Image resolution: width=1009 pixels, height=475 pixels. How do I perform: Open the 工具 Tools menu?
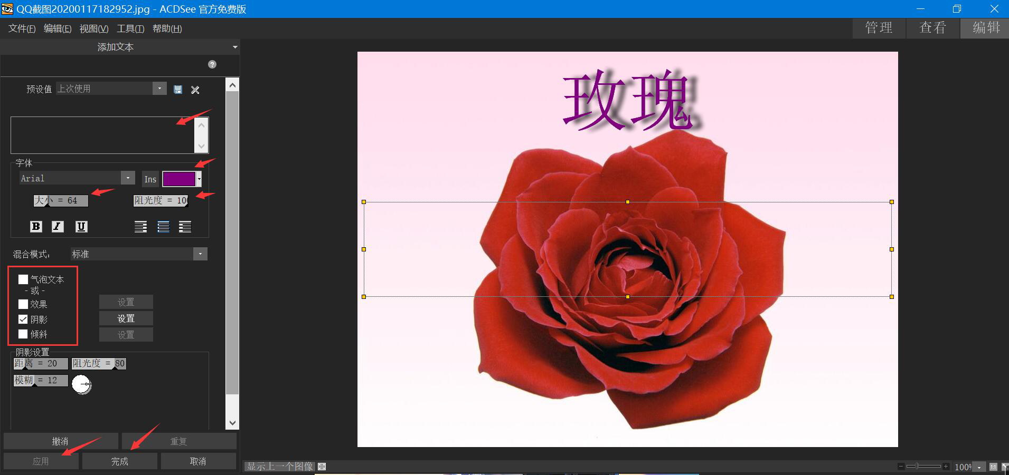tap(130, 28)
